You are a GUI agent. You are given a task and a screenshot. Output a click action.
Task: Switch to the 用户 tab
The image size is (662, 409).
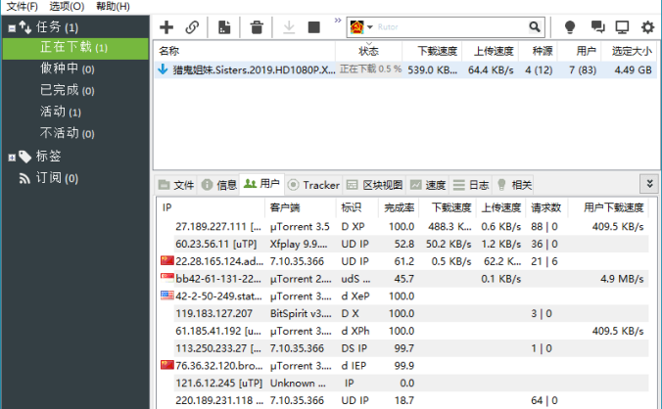[261, 184]
